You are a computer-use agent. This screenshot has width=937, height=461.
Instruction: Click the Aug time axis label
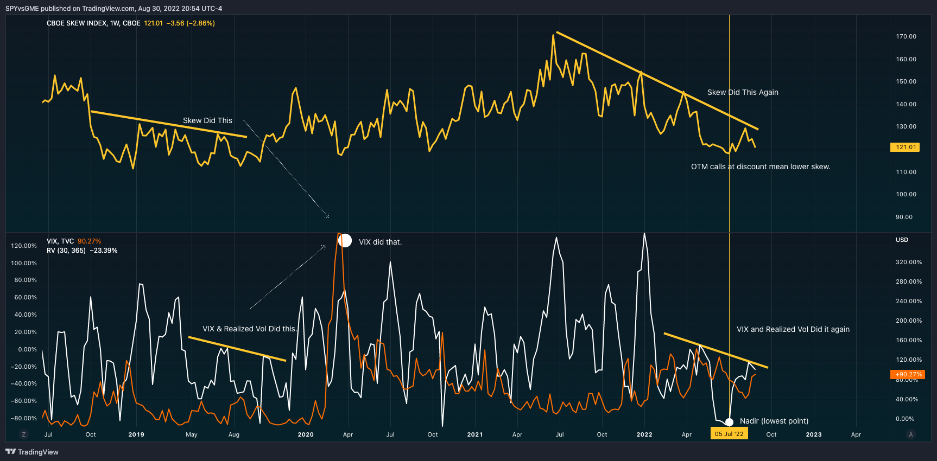click(x=234, y=434)
